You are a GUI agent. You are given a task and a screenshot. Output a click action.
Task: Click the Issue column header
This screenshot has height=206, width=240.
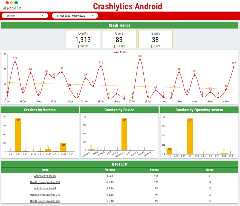(45, 170)
